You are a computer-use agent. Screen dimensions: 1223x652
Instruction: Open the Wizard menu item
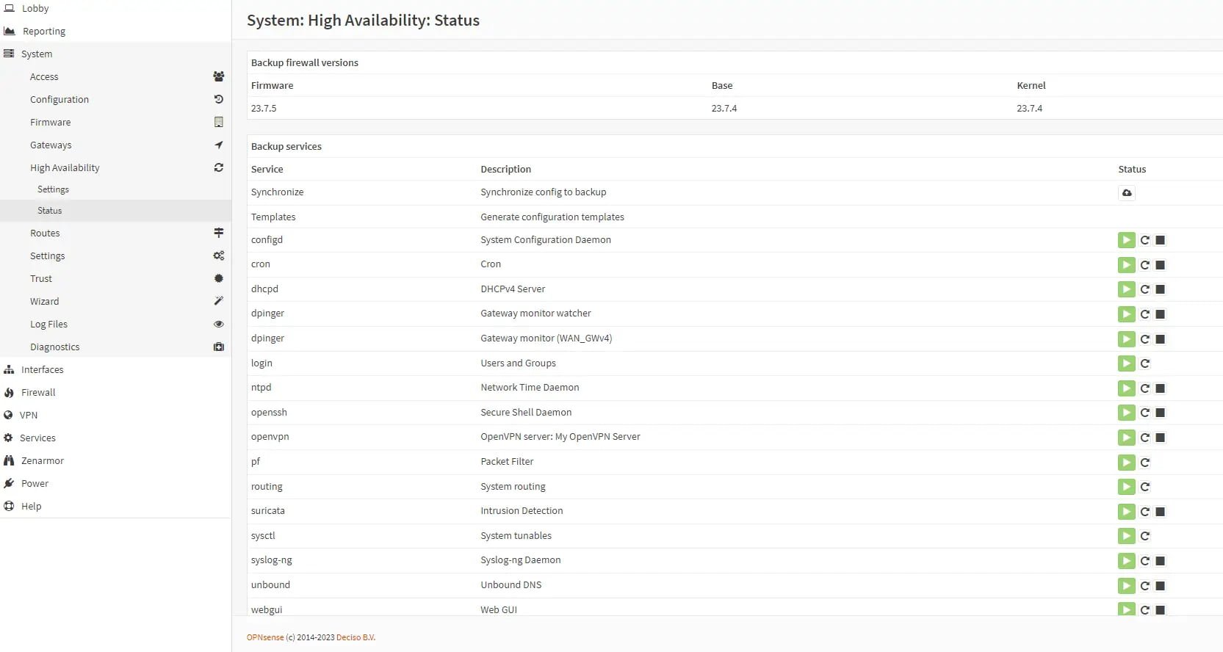(115, 301)
